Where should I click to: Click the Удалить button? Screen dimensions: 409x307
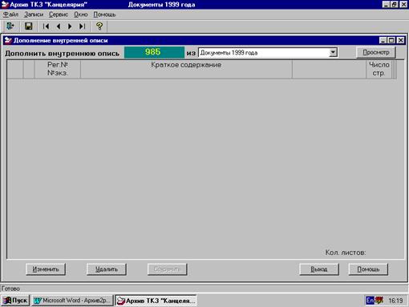107,269
